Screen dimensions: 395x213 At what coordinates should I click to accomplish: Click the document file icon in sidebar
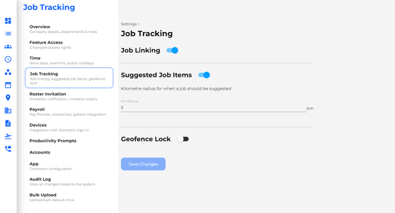[8, 123]
